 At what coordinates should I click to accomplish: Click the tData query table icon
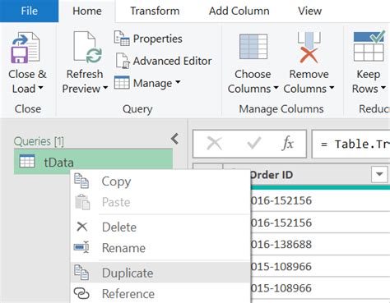pyautogui.click(x=27, y=161)
